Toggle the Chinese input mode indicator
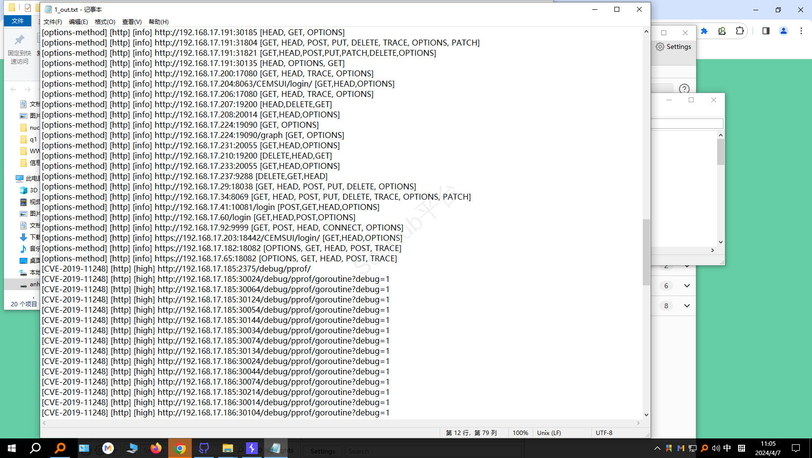 [x=727, y=448]
